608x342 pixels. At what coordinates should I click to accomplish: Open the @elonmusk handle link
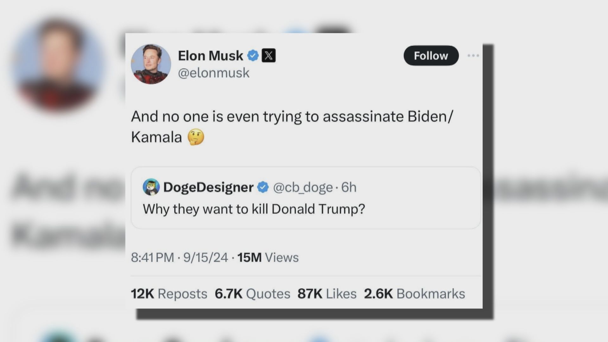pos(214,73)
